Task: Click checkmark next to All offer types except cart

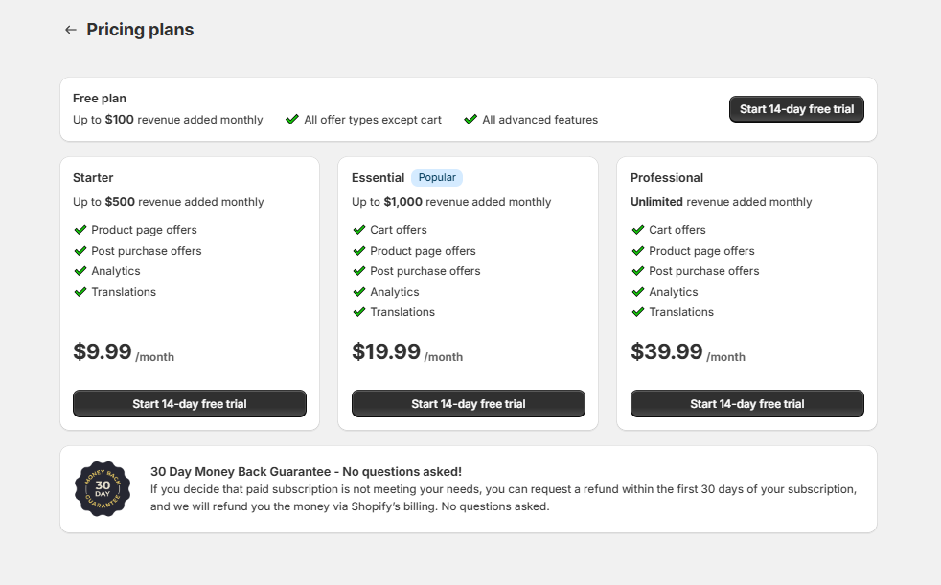Action: (292, 120)
